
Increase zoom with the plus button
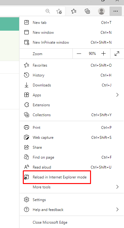coord(103,54)
